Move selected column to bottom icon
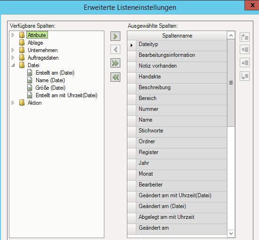This screenshot has height=240, width=259. pos(244,76)
